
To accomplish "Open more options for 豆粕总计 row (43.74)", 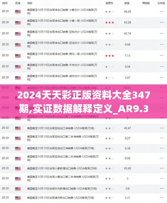I will (x=162, y=33).
